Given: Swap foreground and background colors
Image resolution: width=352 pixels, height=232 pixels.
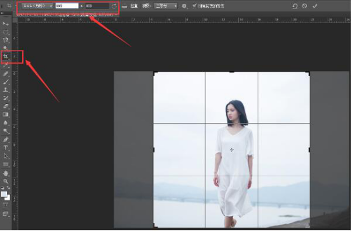Looking at the screenshot, I should pyautogui.click(x=8, y=188).
